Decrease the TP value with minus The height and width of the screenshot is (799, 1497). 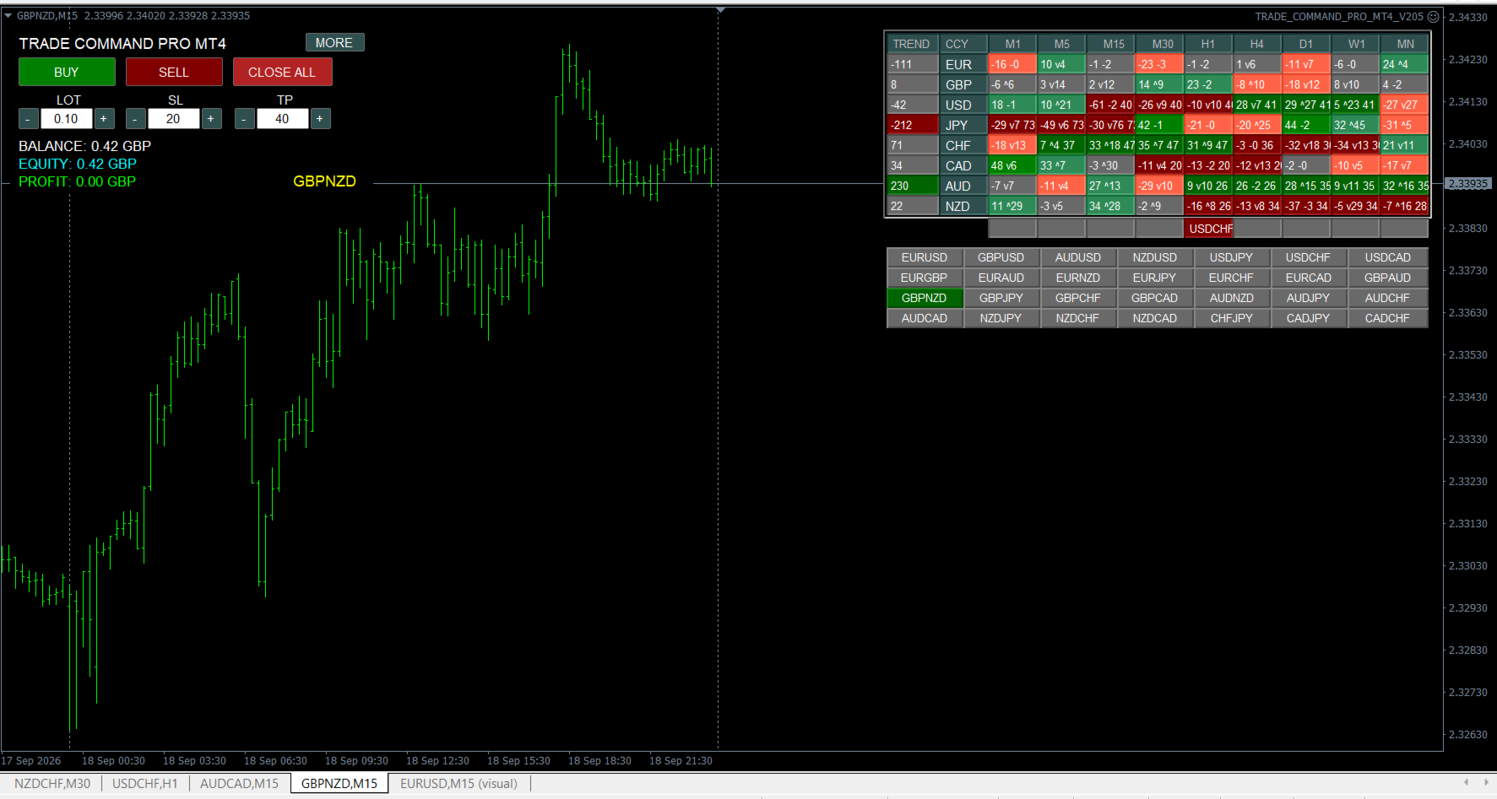244,119
